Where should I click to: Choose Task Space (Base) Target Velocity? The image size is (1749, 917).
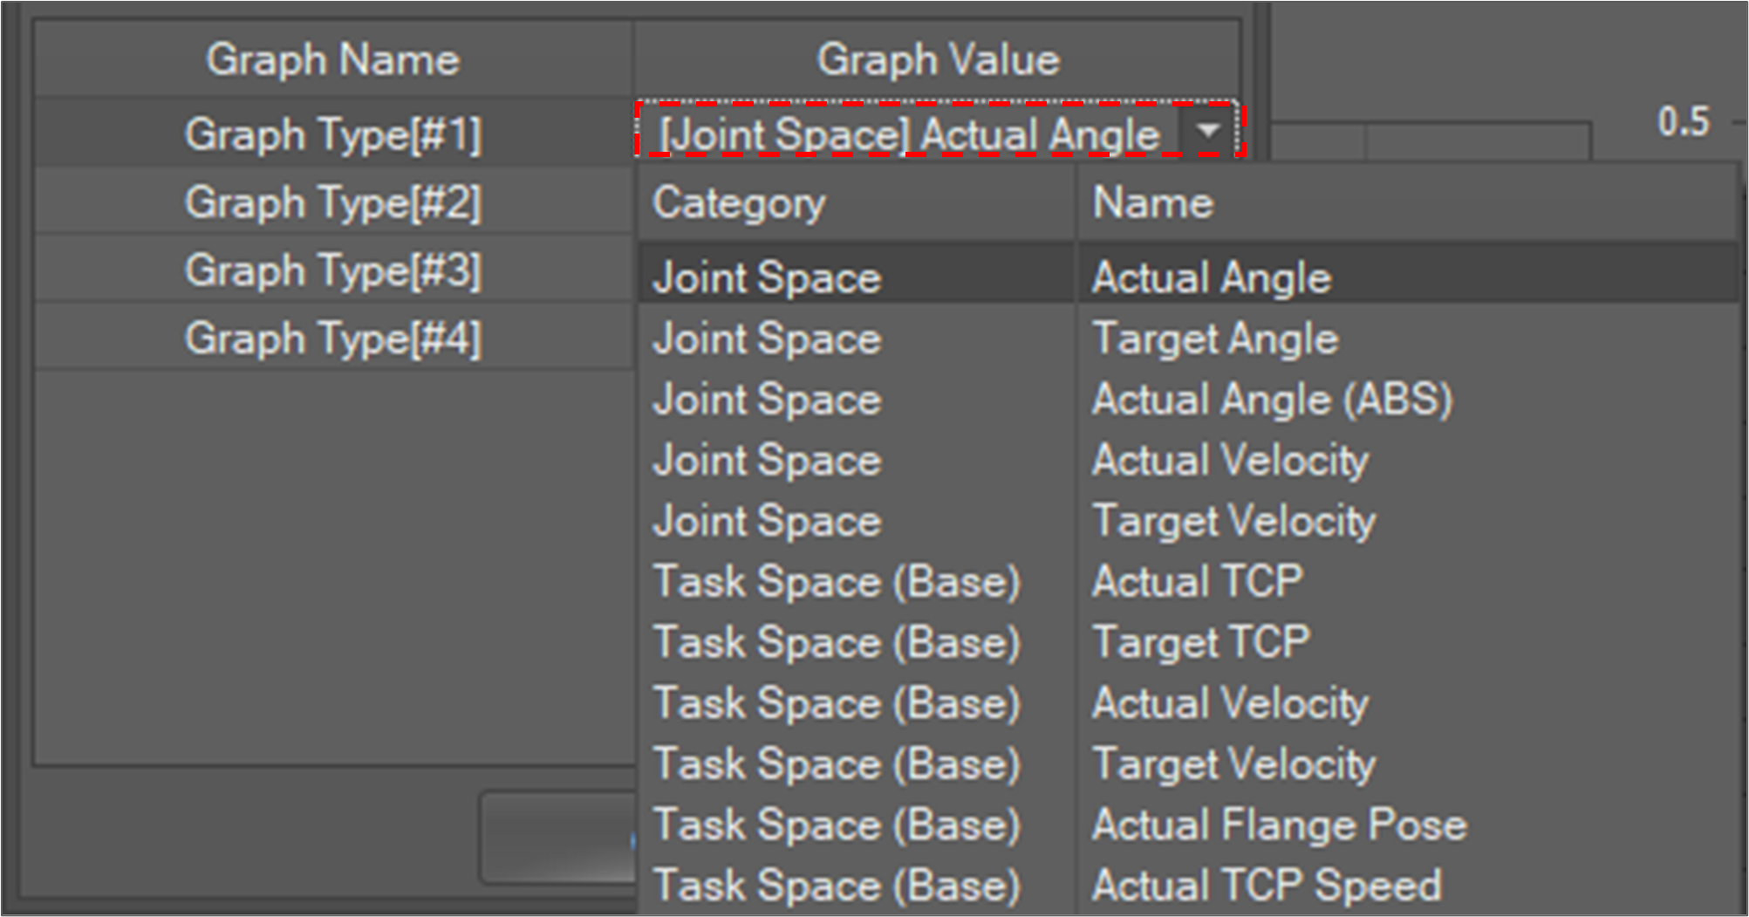point(1233,765)
